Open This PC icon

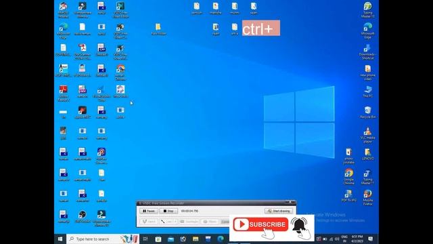367,92
